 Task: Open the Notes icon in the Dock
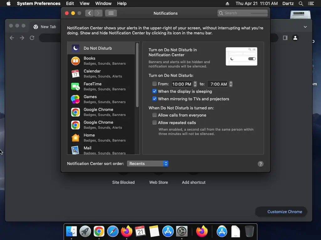tap(154, 231)
